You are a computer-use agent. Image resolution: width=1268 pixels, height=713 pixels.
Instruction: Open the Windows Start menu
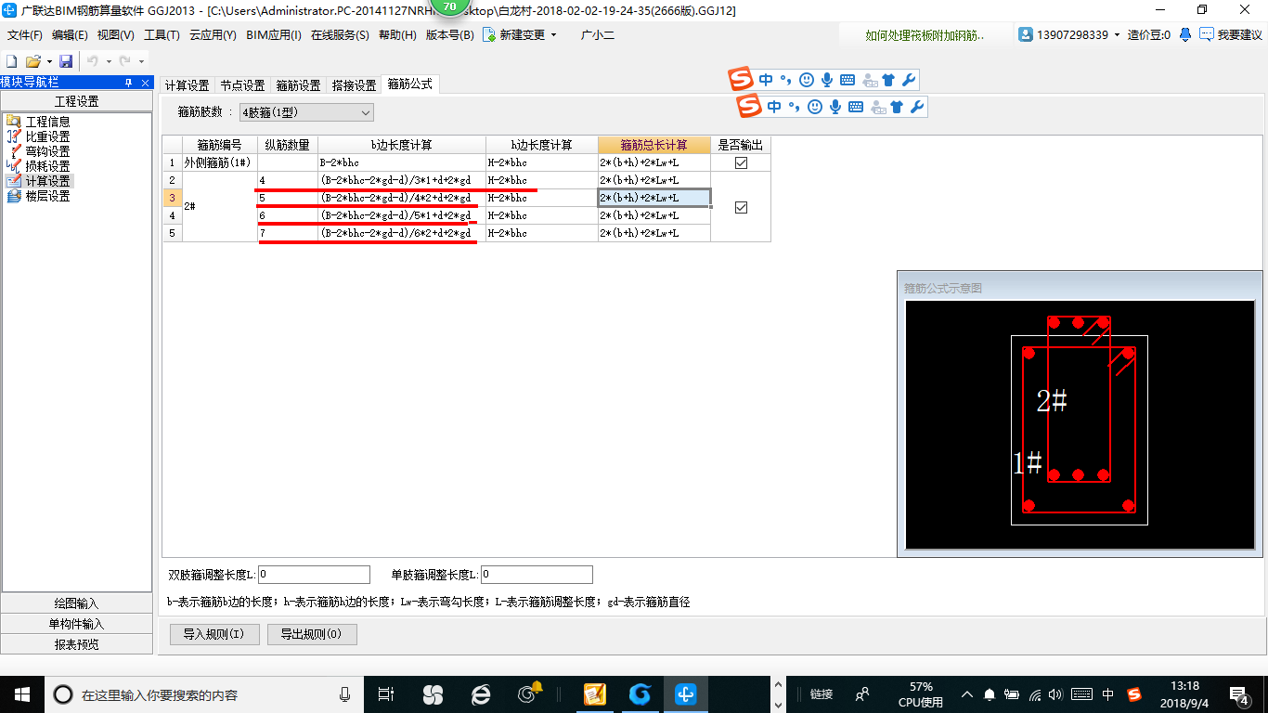coord(21,694)
